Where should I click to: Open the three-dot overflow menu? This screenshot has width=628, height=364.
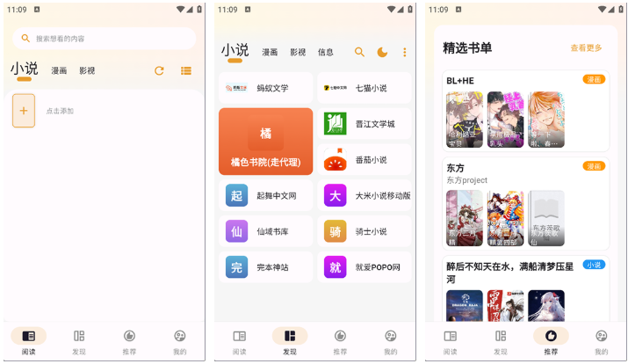point(404,53)
